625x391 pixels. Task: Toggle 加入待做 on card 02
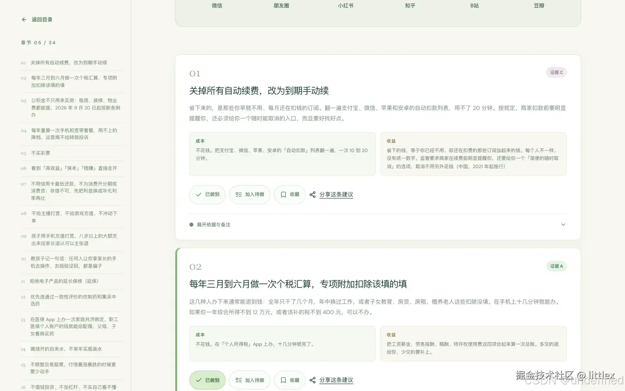click(x=250, y=380)
